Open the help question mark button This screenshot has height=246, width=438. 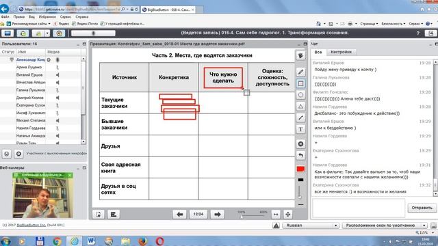point(418,33)
